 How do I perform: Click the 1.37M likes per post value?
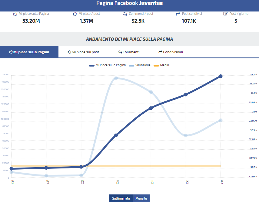(x=86, y=21)
